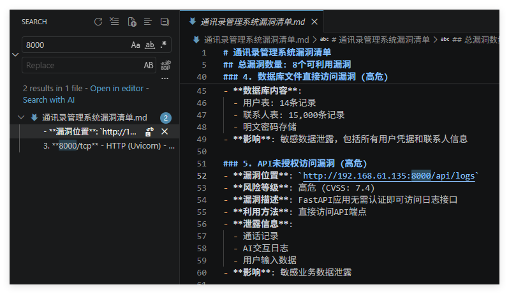Screen dimensions: 509x294
Task: Click the results count badge 2
Action: pos(166,118)
